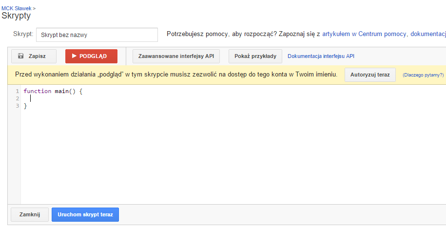This screenshot has width=446, height=229.
Task: Authorize the script with Autoryzuj teraz
Action: 370,75
